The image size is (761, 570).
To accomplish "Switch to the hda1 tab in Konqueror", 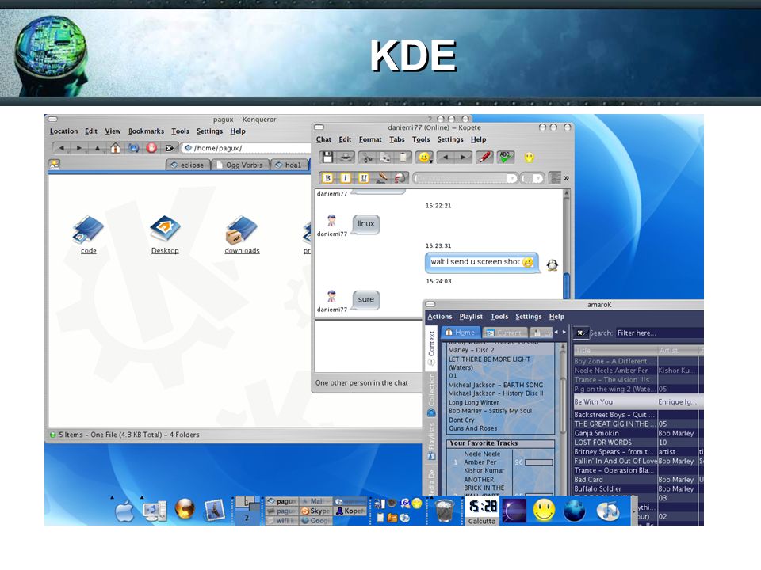I will [289, 165].
